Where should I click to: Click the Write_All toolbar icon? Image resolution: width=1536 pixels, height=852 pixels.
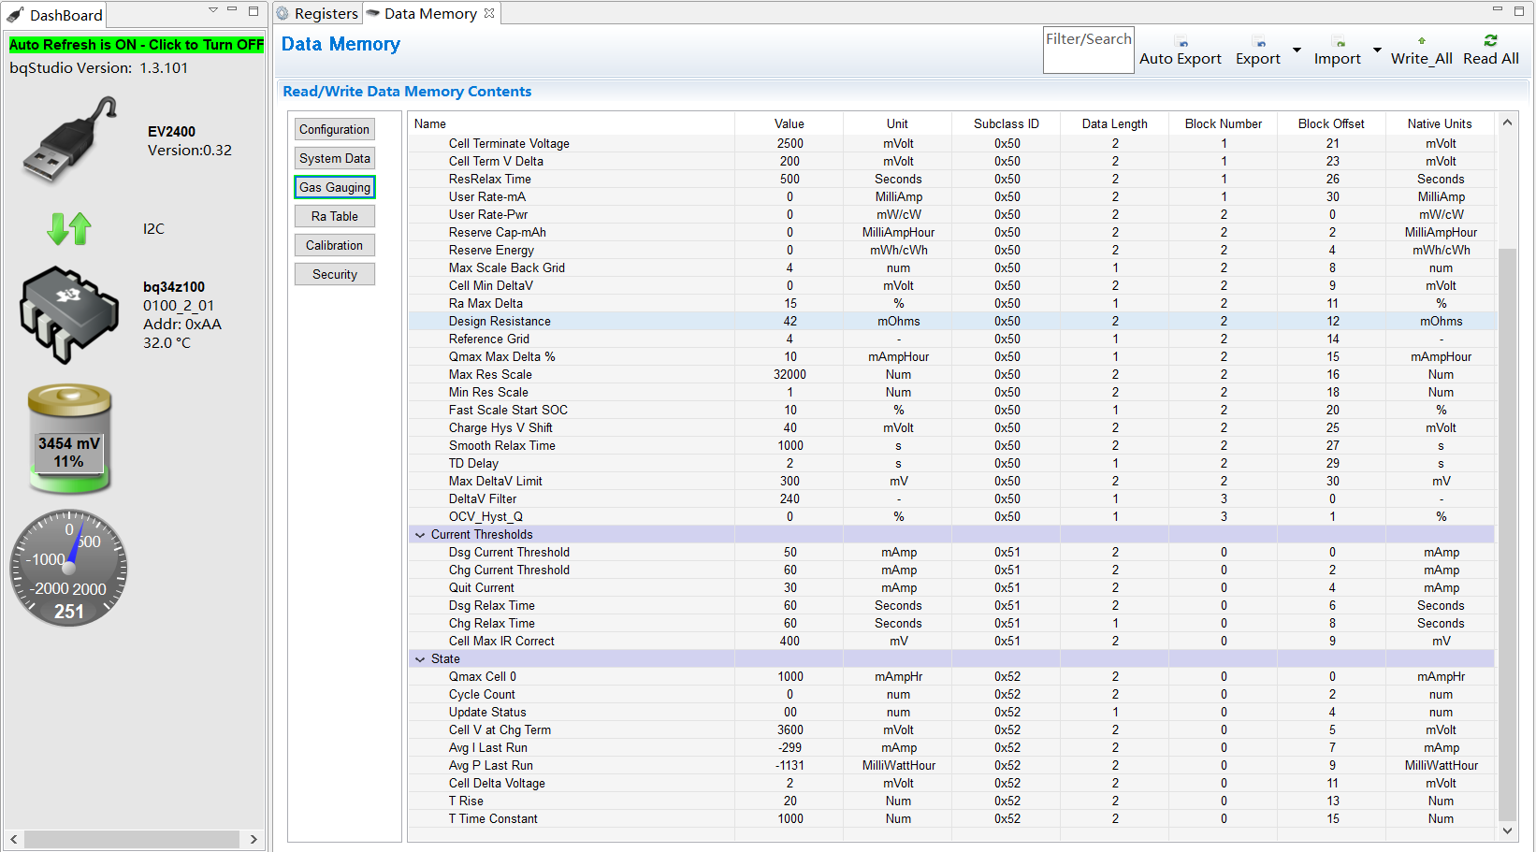(1422, 40)
